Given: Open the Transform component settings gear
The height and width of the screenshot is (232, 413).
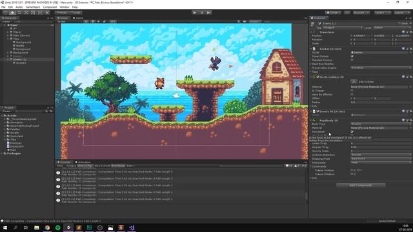Looking at the screenshot, I should click(x=410, y=32).
